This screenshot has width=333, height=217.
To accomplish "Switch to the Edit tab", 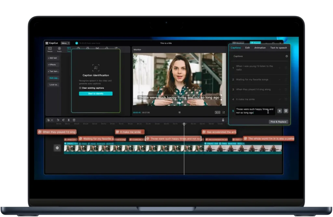I will coord(247,48).
